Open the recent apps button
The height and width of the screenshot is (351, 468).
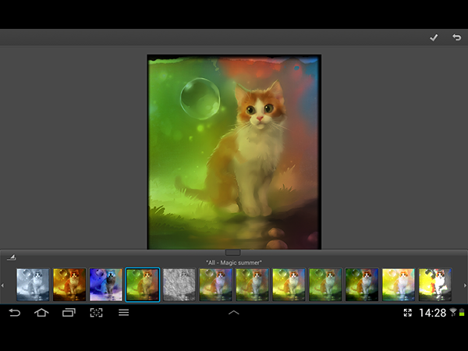(69, 313)
